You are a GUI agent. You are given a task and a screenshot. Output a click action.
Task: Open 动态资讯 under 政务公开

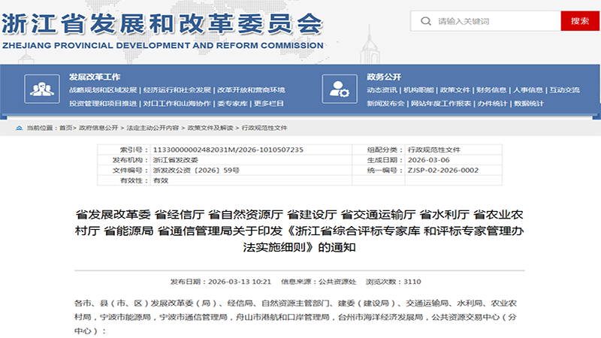[382, 90]
